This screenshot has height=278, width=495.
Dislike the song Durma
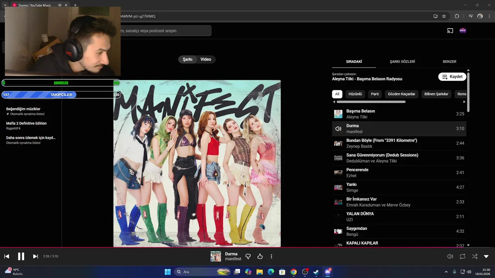tap(248, 256)
